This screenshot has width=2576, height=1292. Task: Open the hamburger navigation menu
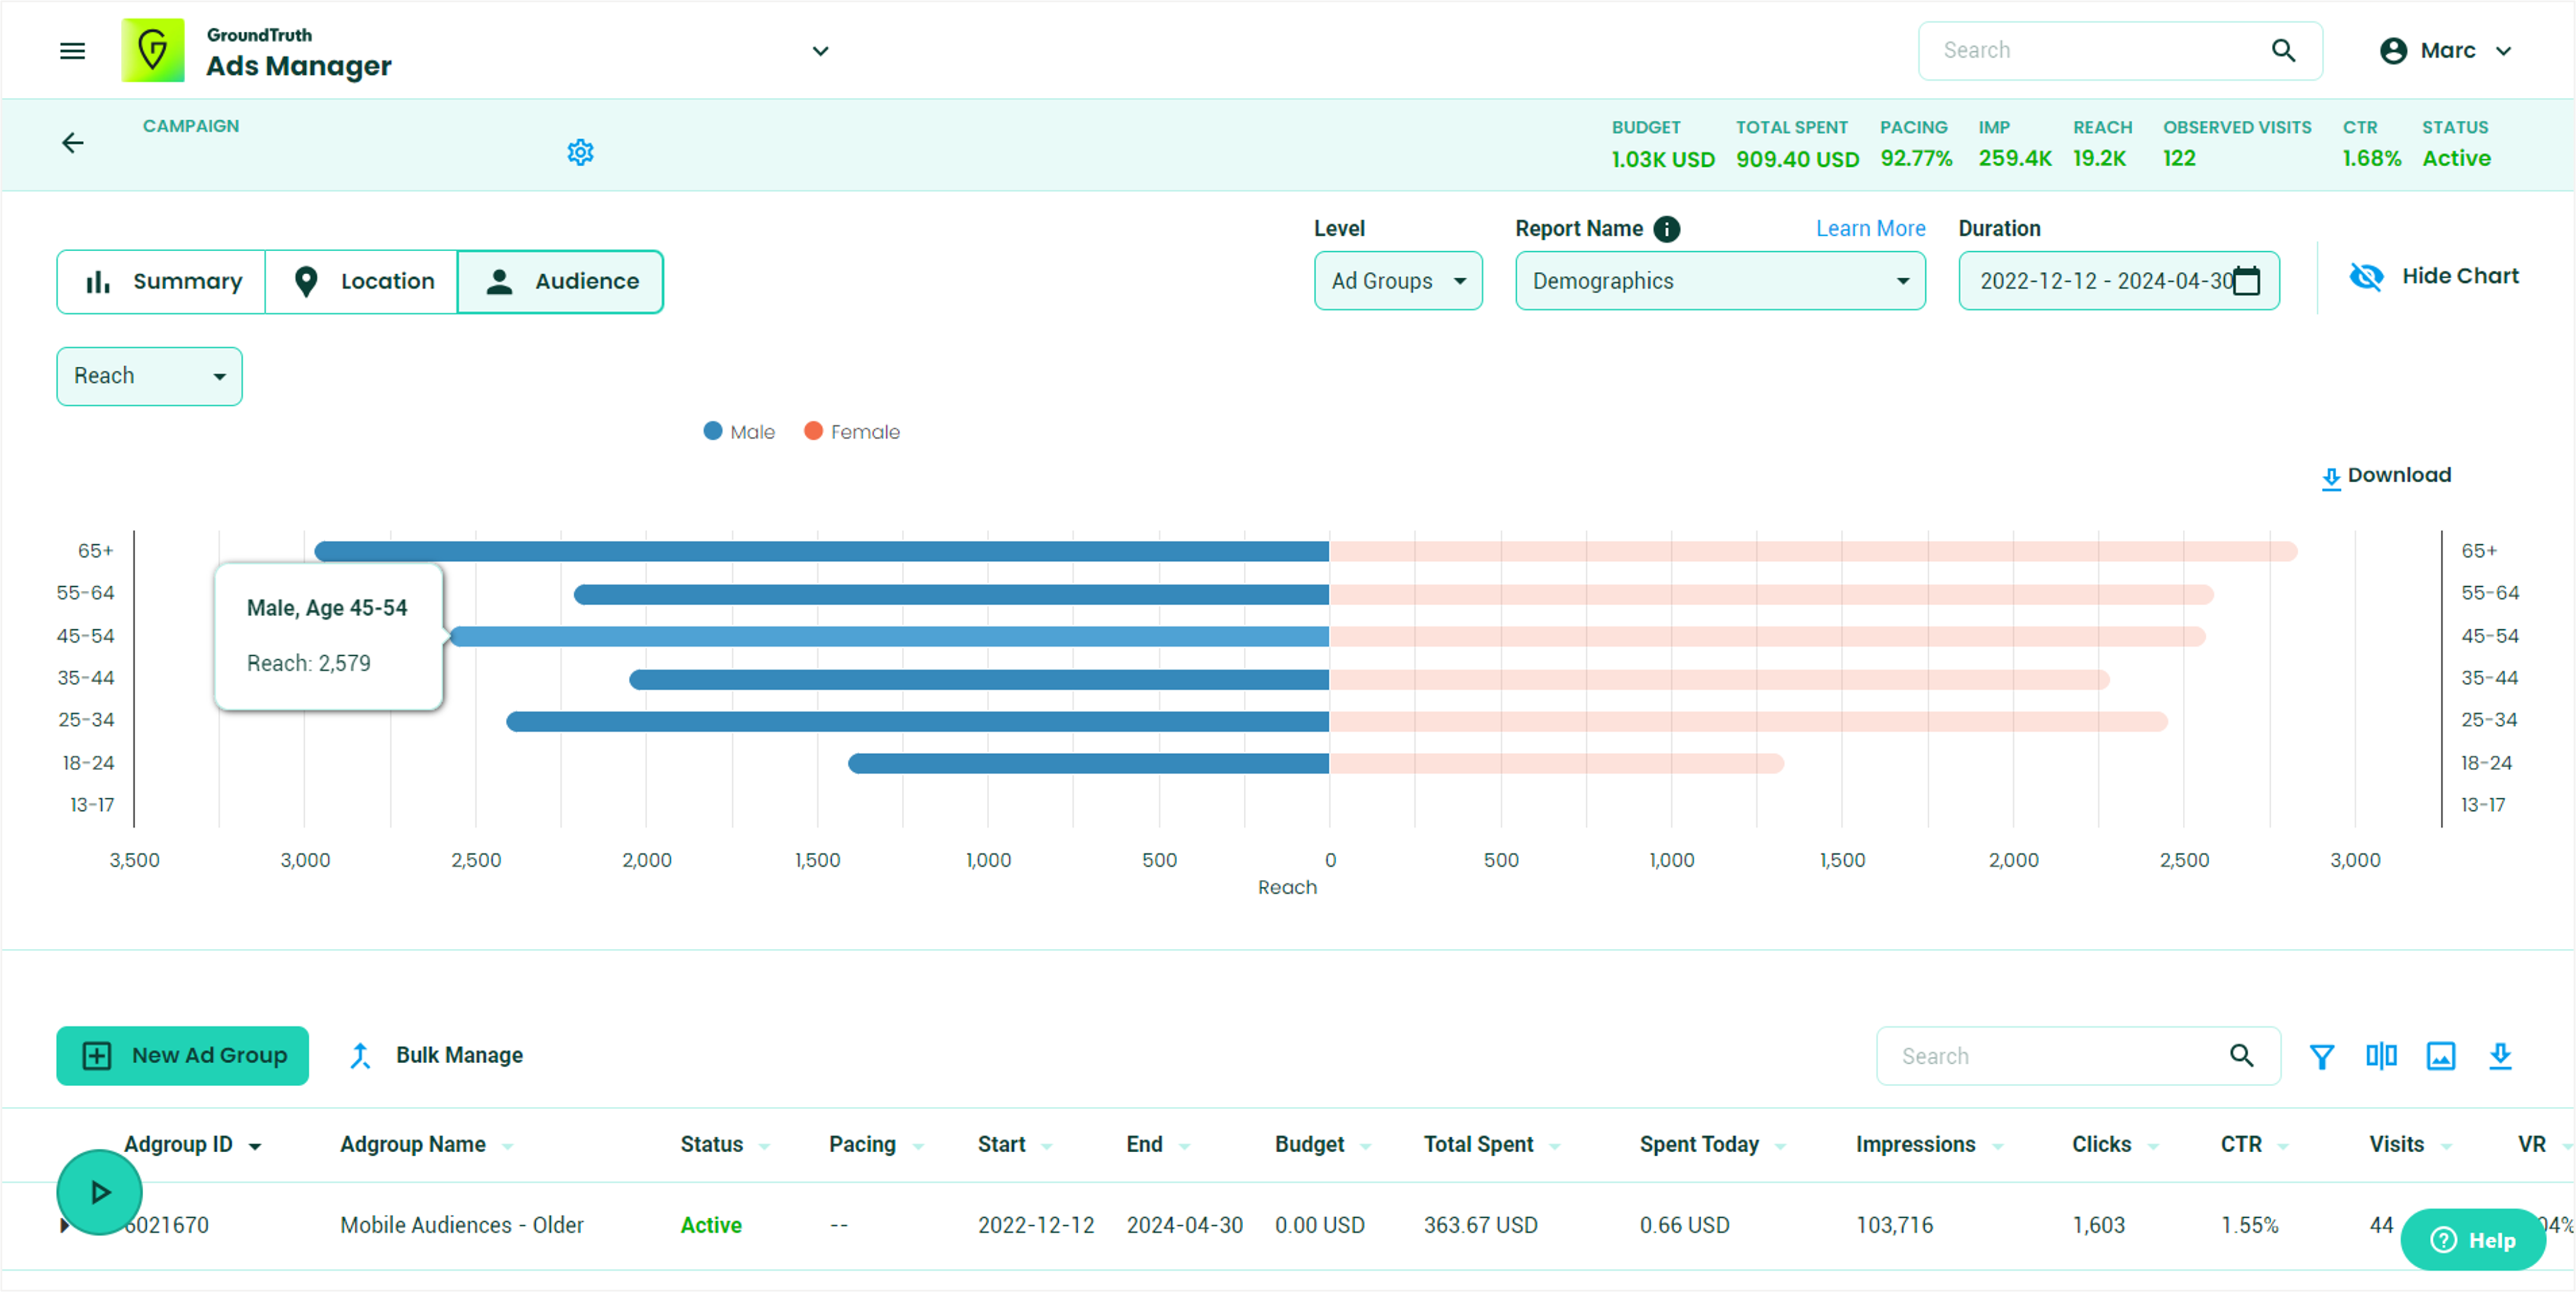(x=72, y=50)
